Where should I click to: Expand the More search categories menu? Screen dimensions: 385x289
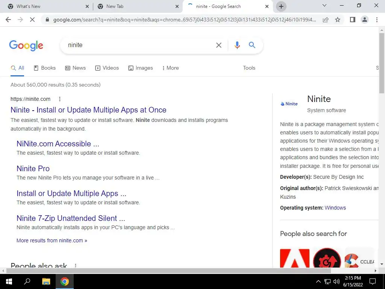pos(170,68)
